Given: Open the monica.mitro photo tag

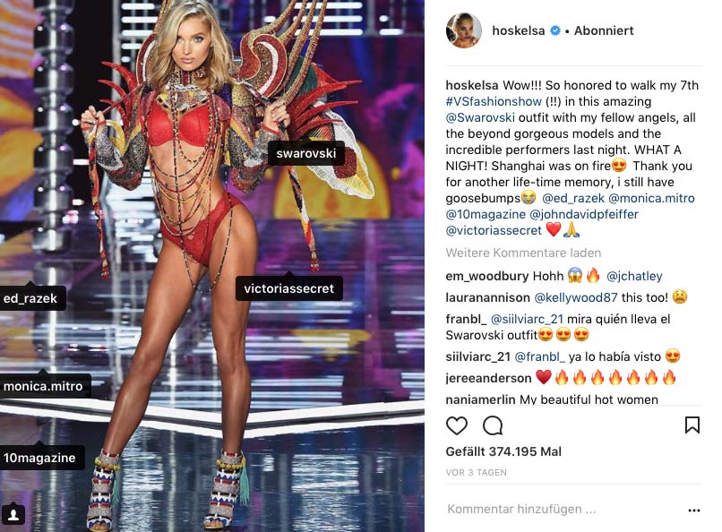Looking at the screenshot, I should [44, 386].
